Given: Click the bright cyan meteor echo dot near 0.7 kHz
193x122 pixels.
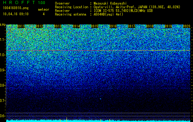Looking at the screenshot, I should point(100,99).
